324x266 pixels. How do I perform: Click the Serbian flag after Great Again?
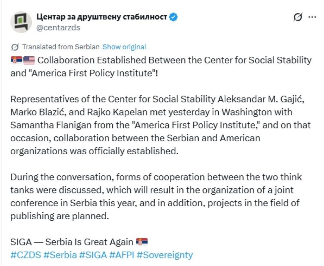point(142,242)
